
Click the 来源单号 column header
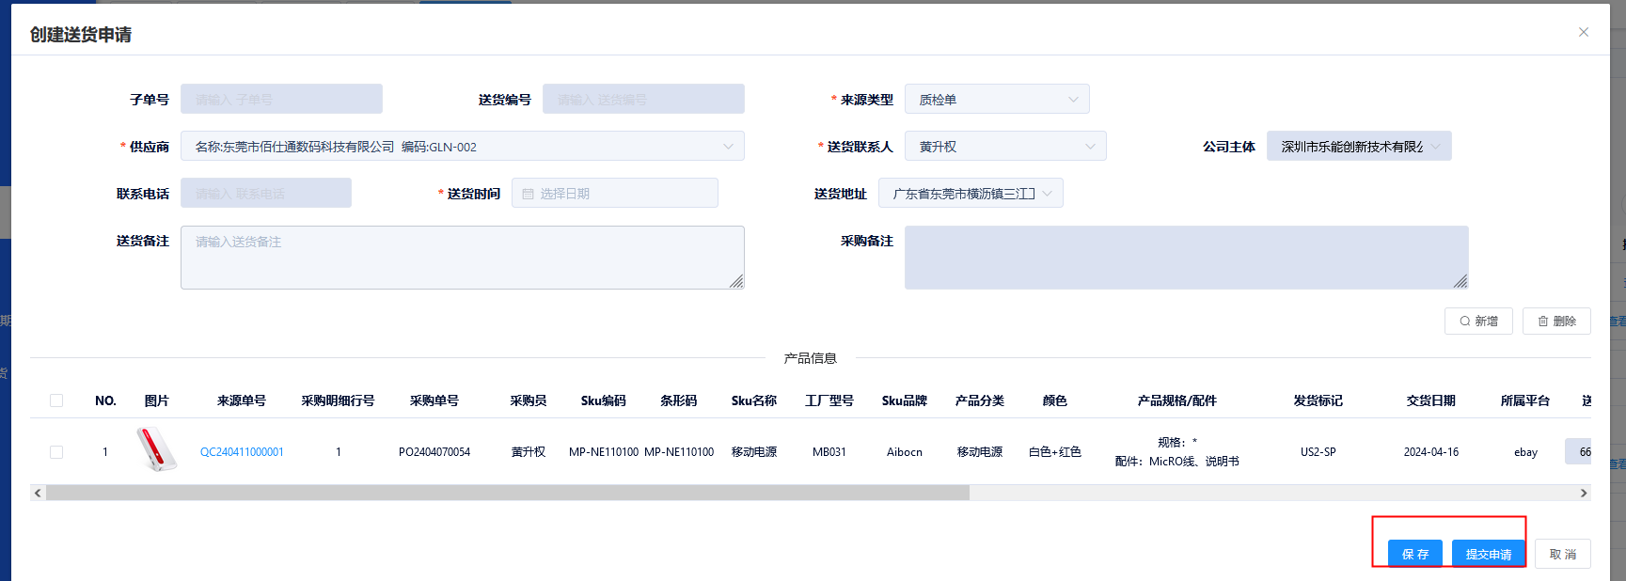pyautogui.click(x=241, y=400)
